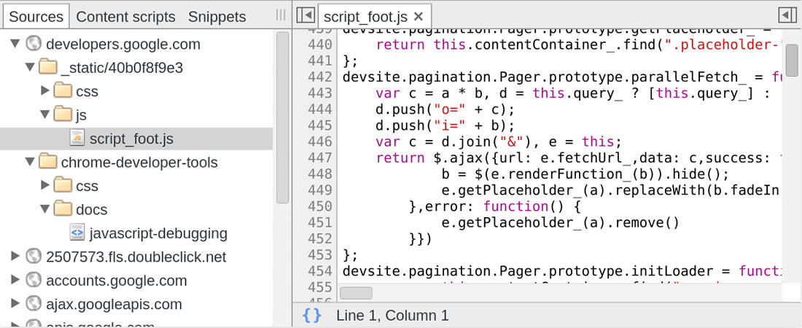Click the pretty print curly braces icon
Image resolution: width=802 pixels, height=328 pixels.
point(311,316)
